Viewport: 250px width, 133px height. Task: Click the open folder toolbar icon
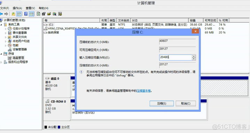(x=49, y=14)
